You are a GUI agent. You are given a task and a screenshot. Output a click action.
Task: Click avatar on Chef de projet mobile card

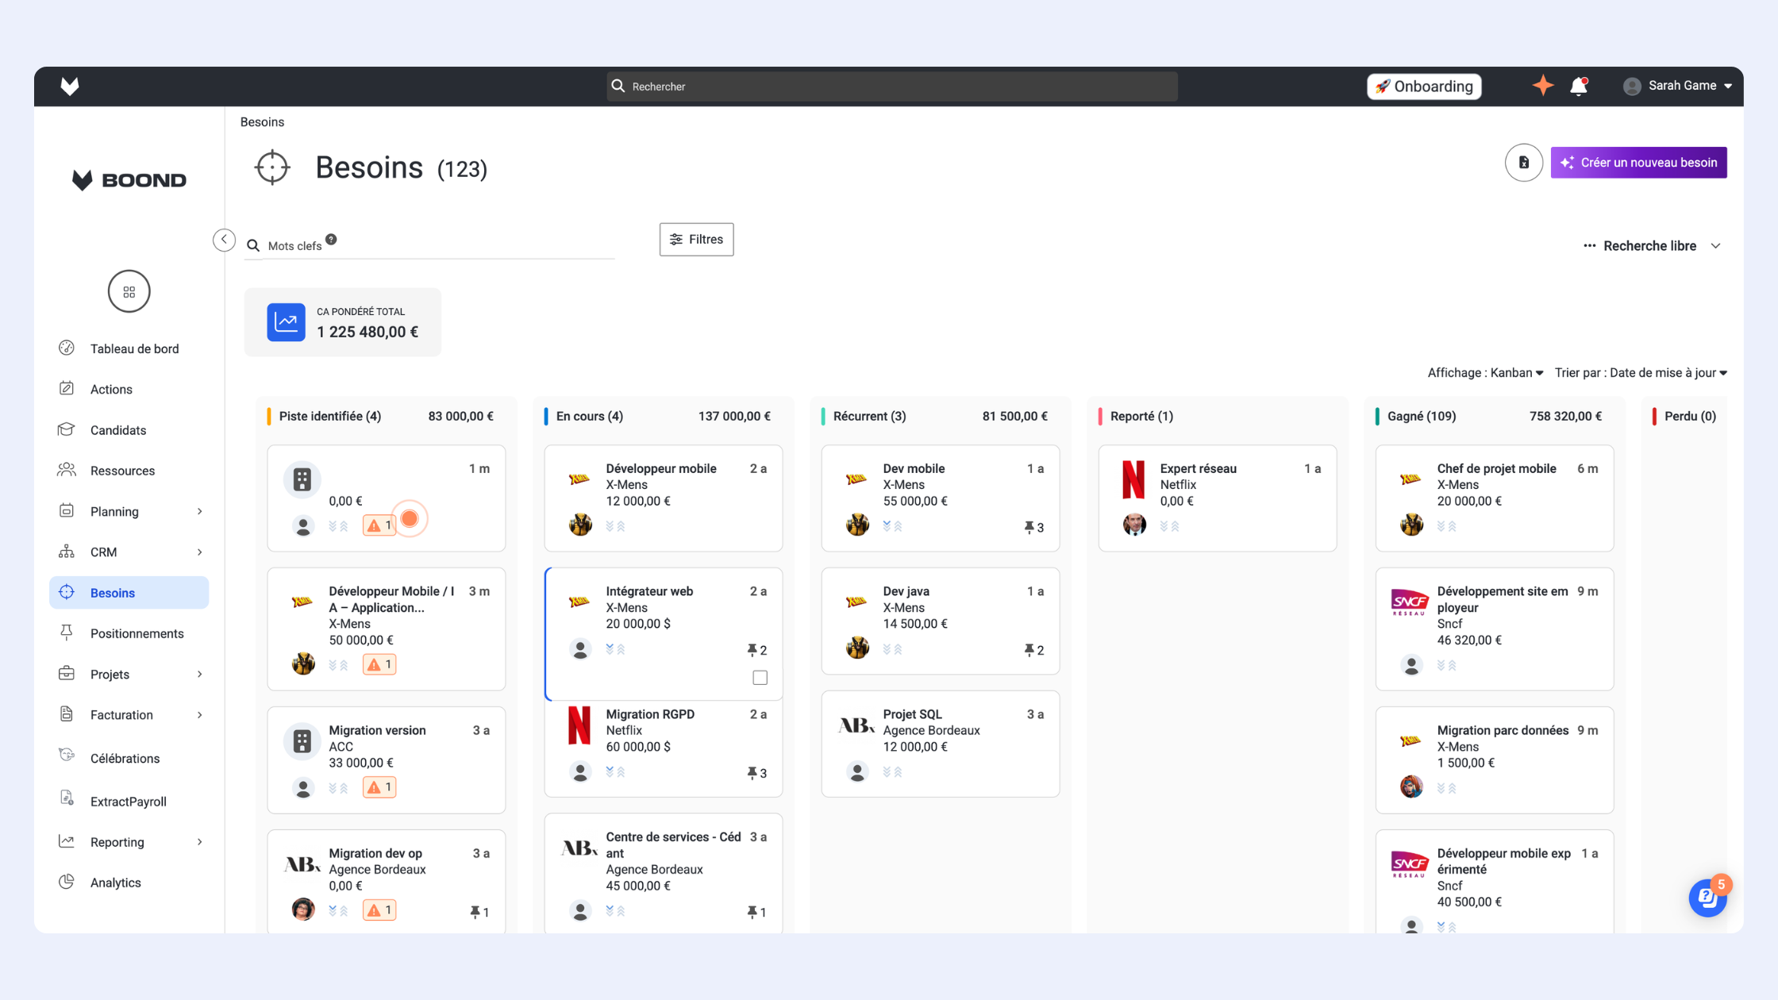(1411, 525)
